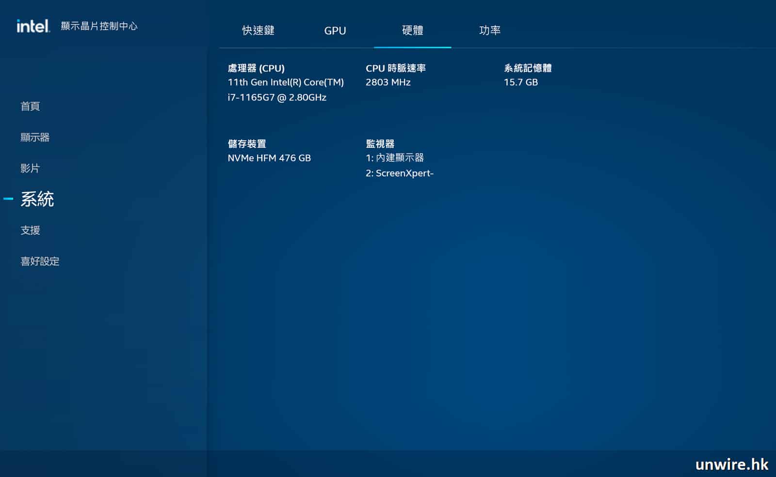Go to 首頁 in the sidebar

click(x=30, y=106)
